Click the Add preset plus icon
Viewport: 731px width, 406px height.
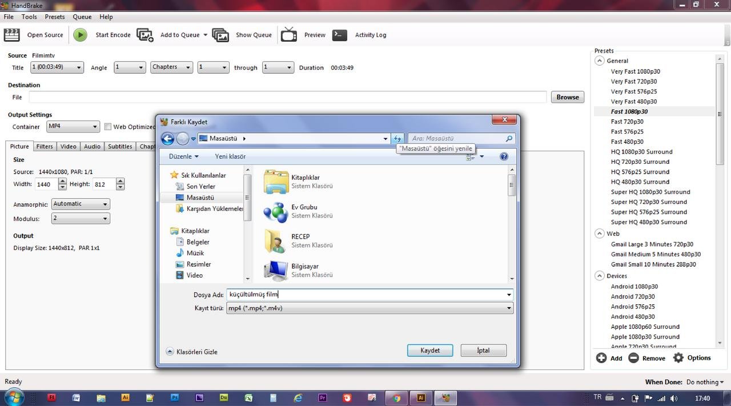click(601, 358)
